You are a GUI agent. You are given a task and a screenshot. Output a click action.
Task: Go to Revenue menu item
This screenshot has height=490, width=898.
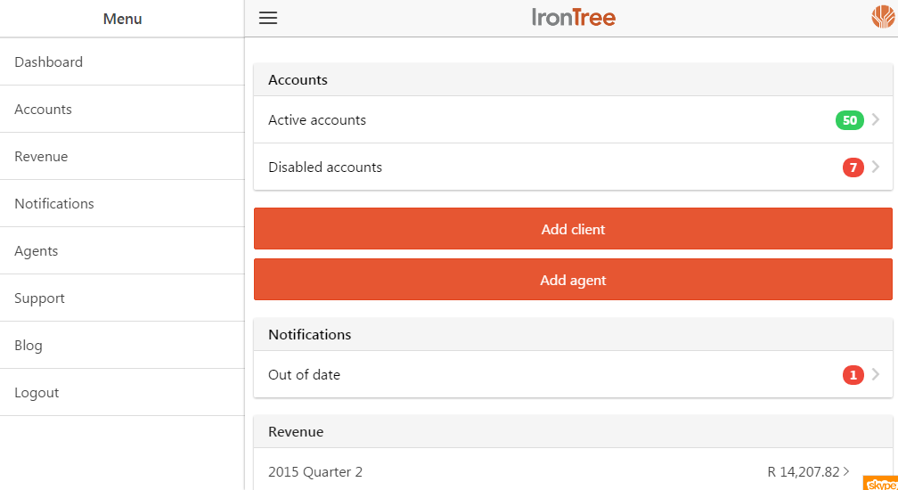click(x=41, y=157)
